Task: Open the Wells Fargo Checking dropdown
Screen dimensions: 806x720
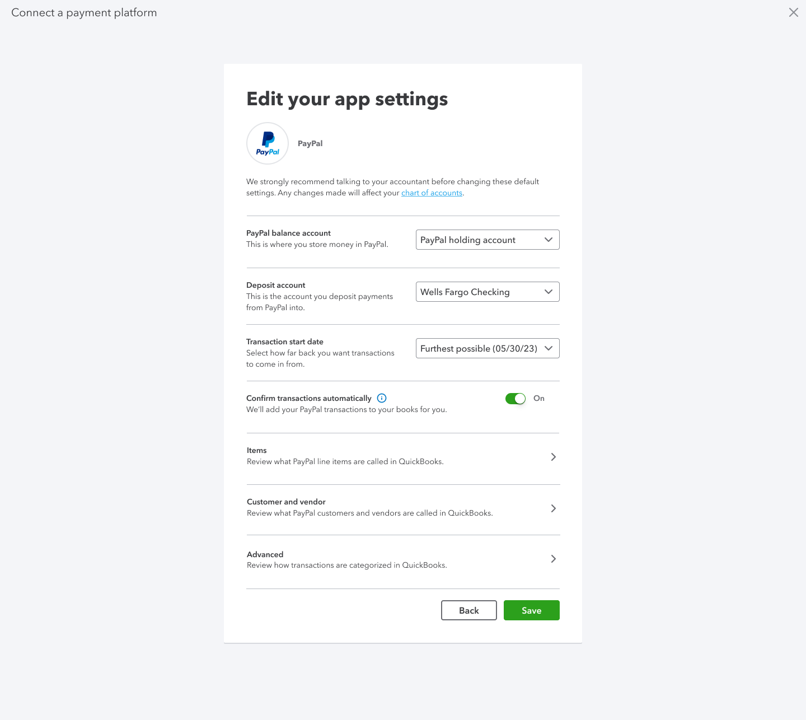Action: [487, 292]
